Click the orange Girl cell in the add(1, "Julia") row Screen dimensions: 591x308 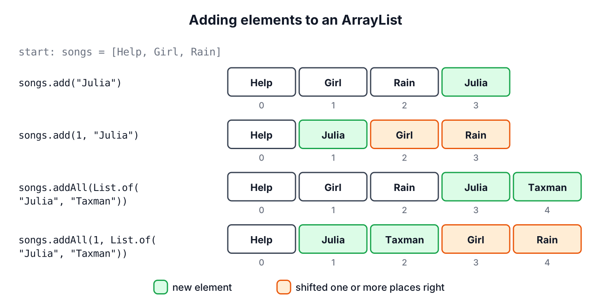404,134
